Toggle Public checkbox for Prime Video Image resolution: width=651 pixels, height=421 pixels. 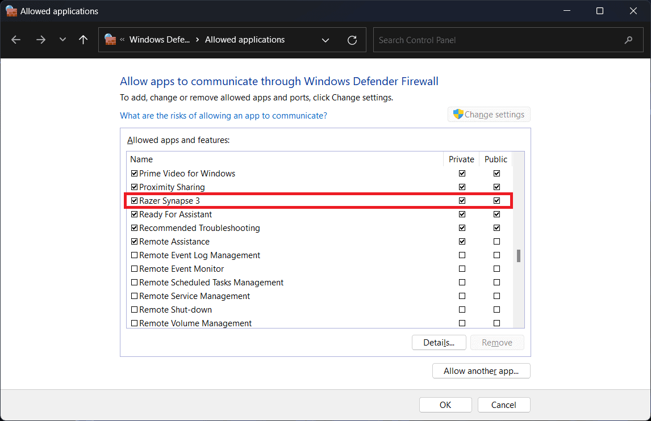[496, 174]
